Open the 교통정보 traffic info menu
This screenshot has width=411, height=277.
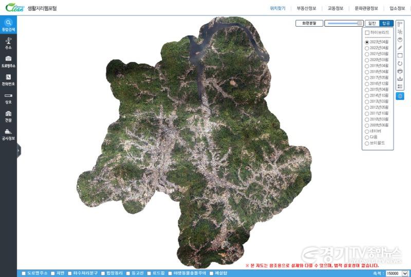pos(335,8)
